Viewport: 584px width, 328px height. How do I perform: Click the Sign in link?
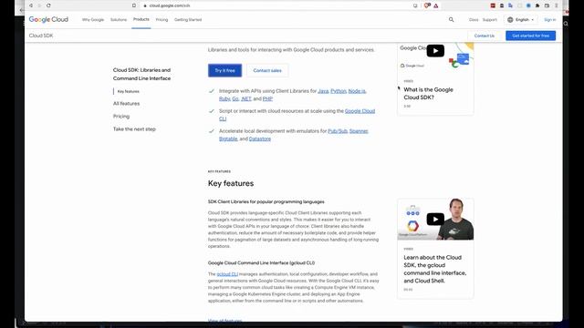pyautogui.click(x=549, y=20)
